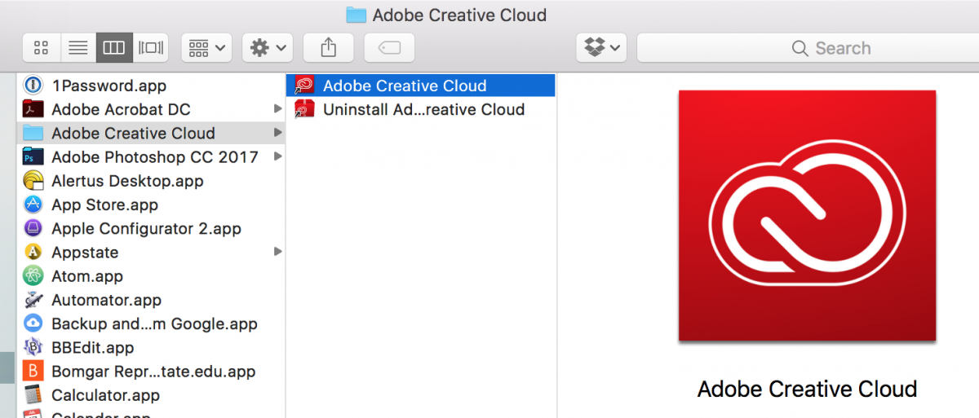Select the Adobe Acrobat DC row
This screenshot has height=418, width=979.
(x=151, y=109)
